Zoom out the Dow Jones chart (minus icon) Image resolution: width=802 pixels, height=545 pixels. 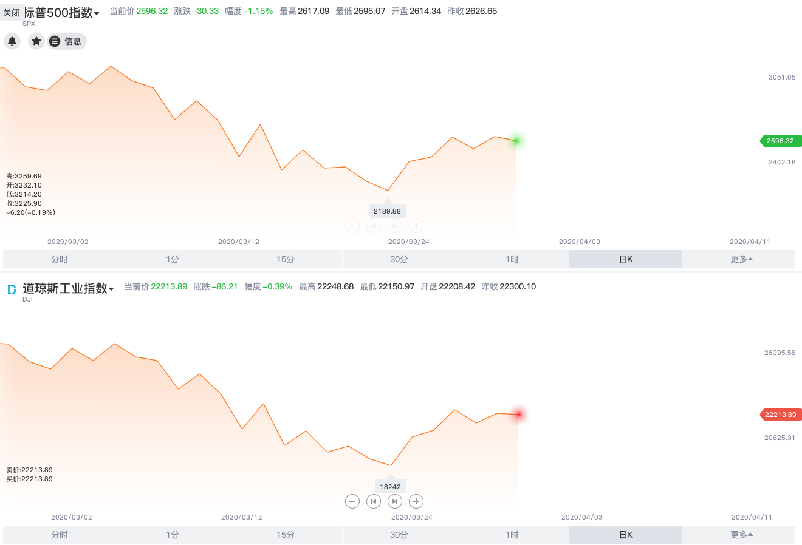(x=352, y=501)
